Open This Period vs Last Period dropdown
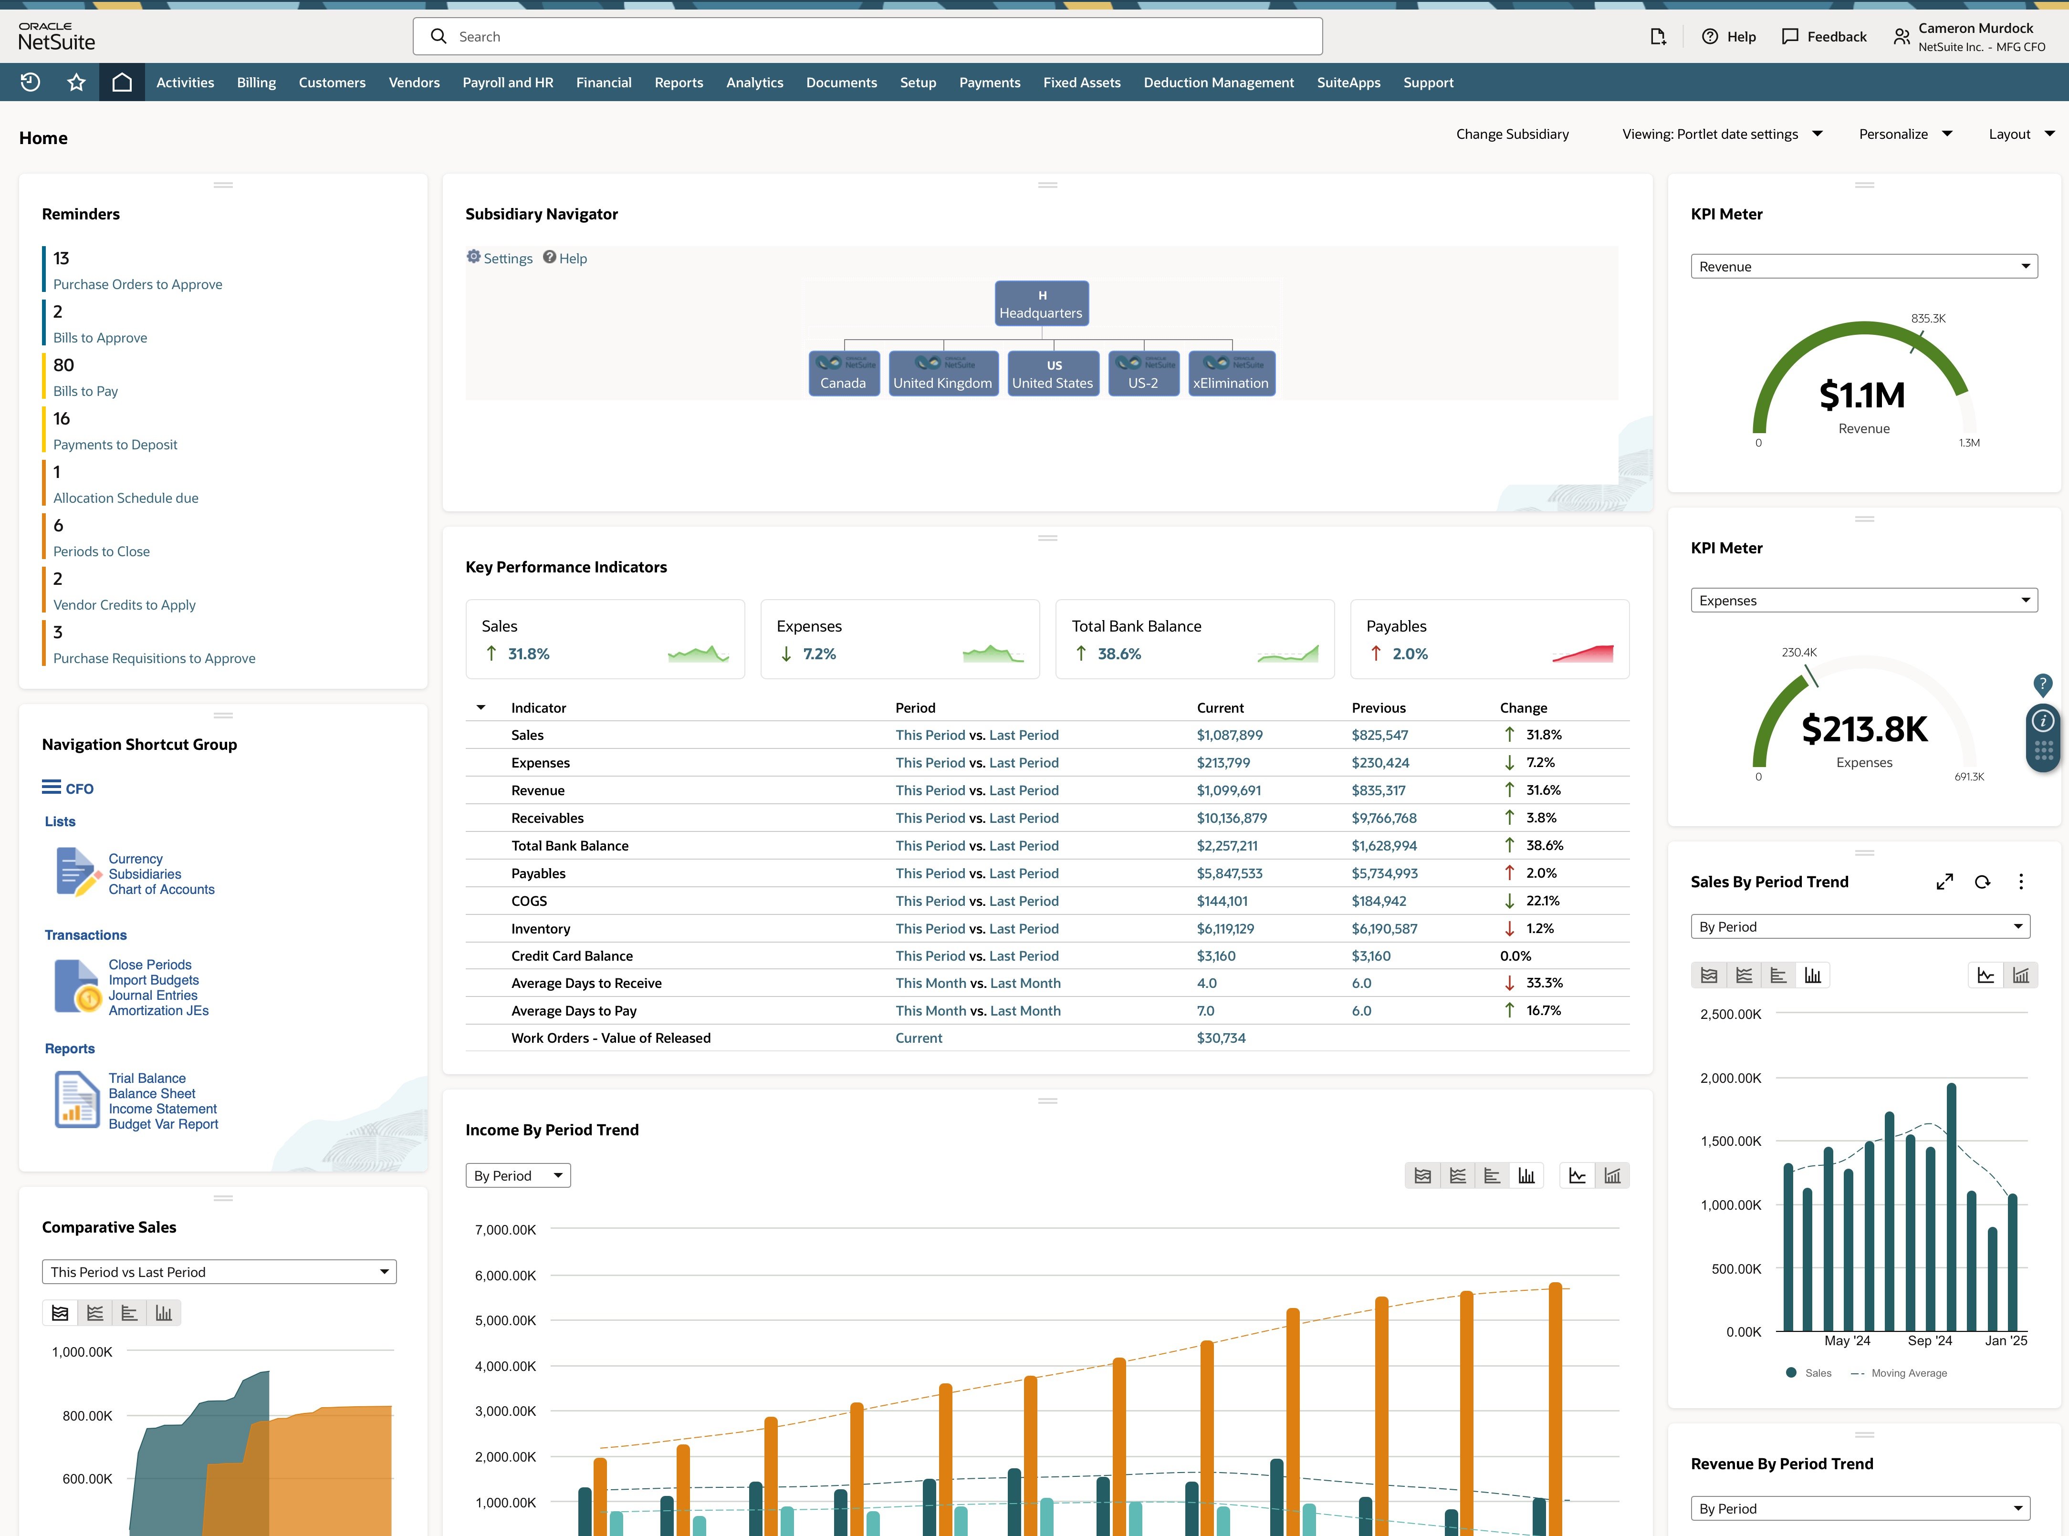Screen dimensions: 2069x1536 pyautogui.click(x=219, y=1272)
